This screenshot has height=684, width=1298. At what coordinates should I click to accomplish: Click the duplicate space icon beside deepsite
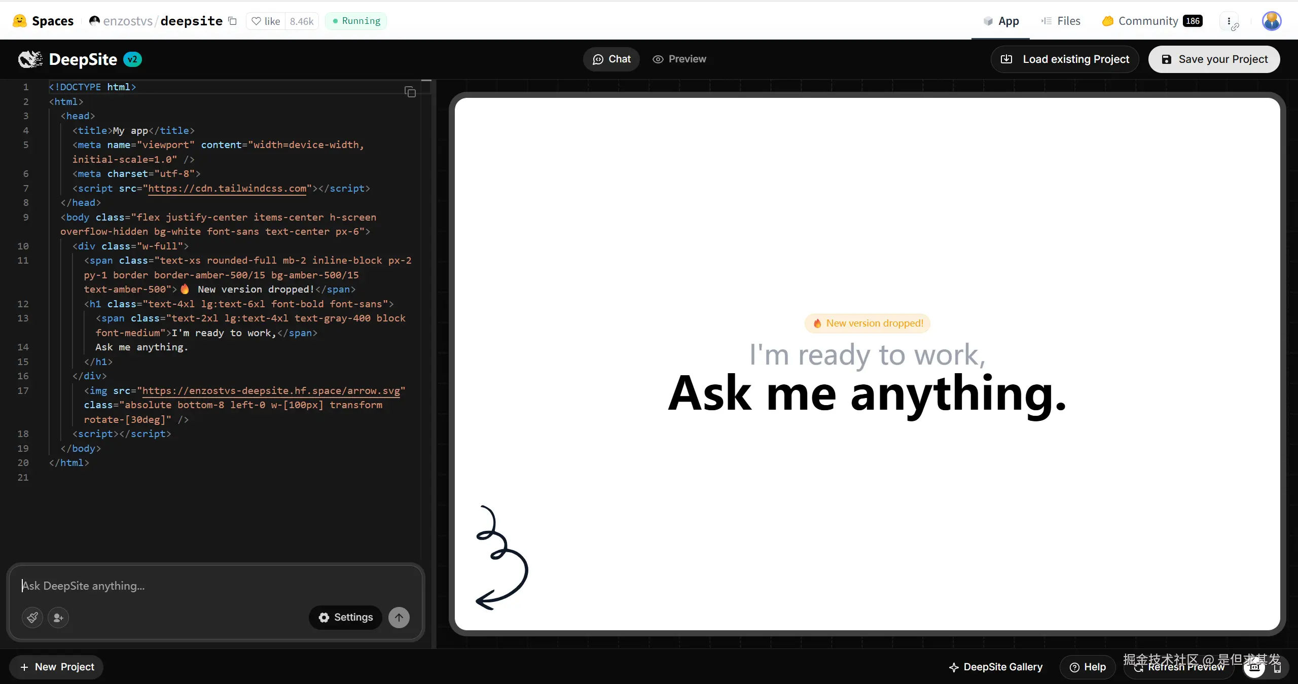[x=233, y=21]
